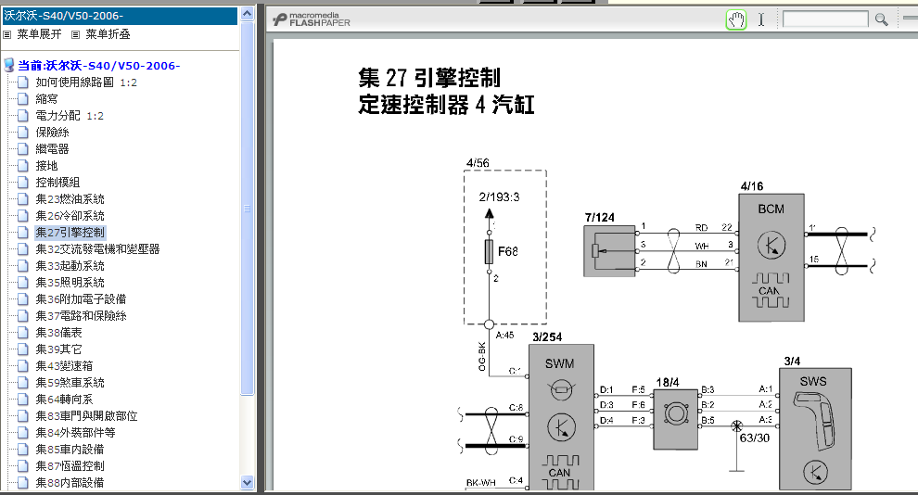Viewport: 918px width, 495px height.
Task: Click the F68 fuse symbol
Action: (490, 251)
